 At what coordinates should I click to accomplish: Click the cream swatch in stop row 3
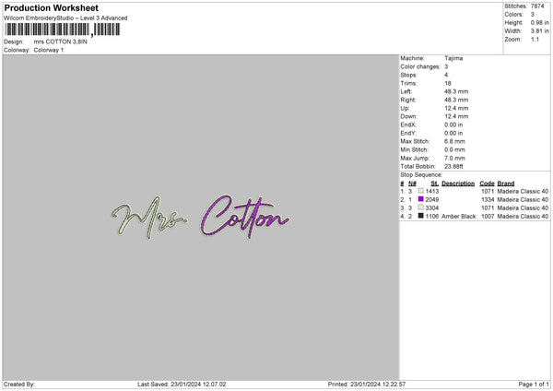[x=421, y=207]
